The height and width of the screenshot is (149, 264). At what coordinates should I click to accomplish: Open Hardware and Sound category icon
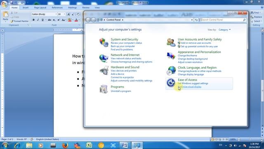point(104,70)
